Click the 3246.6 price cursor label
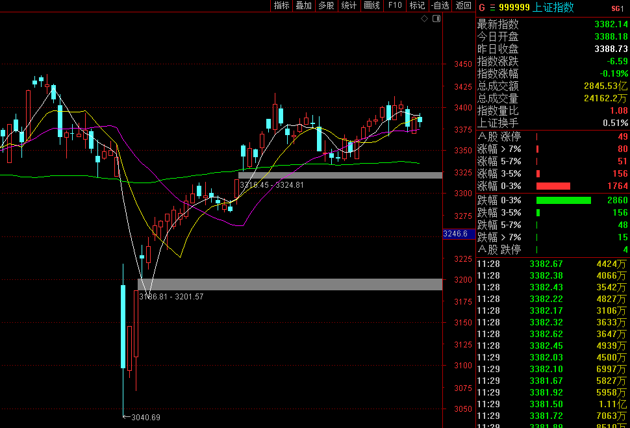Image resolution: width=630 pixels, height=428 pixels. [x=459, y=234]
